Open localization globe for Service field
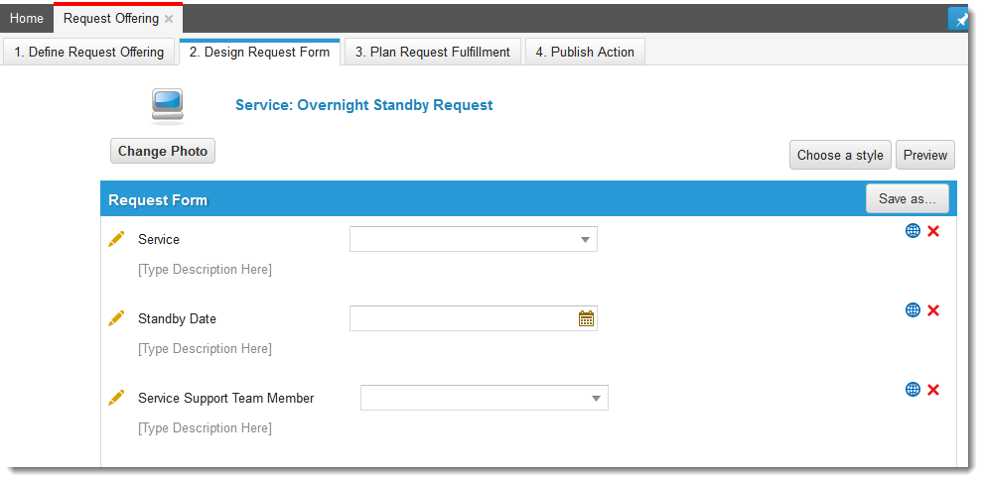This screenshot has height=482, width=983. (913, 231)
